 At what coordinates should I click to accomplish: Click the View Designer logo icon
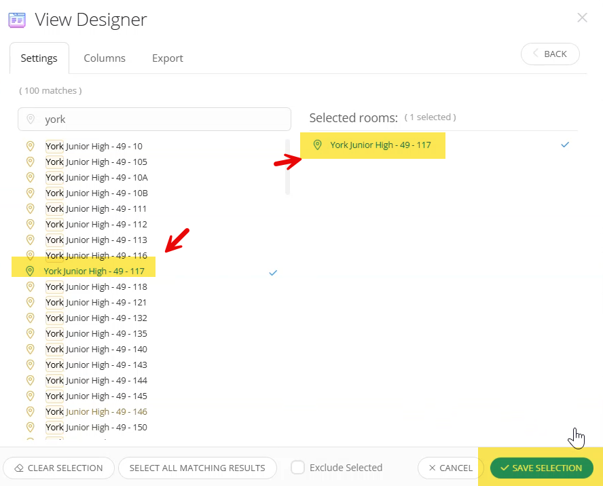pyautogui.click(x=17, y=20)
